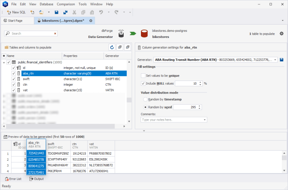Click the save generator settings icon
This screenshot has height=190, width=288.
coord(282,60)
